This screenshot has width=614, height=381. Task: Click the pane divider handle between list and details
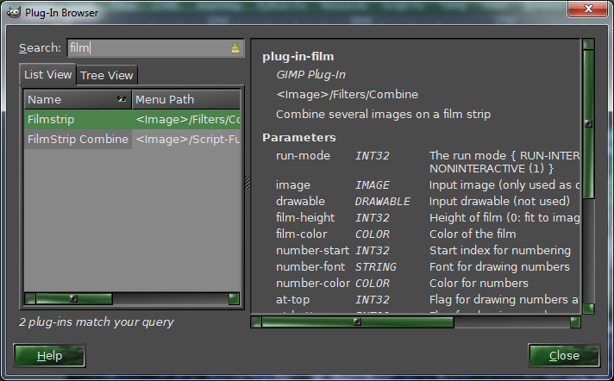[247, 183]
